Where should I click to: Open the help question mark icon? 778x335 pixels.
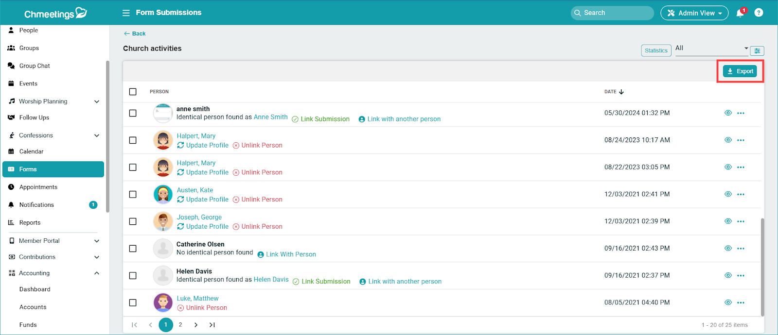759,13
